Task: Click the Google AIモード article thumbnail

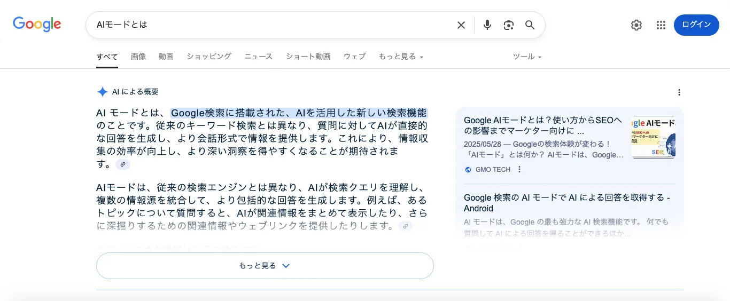Action: point(653,137)
